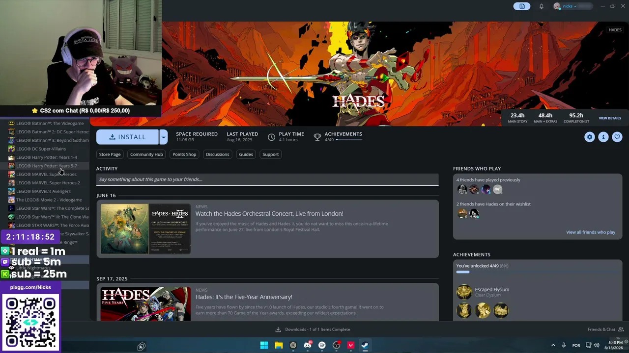This screenshot has width=629, height=353.
Task: Add Hades to favorites with heart icon
Action: 617,137
